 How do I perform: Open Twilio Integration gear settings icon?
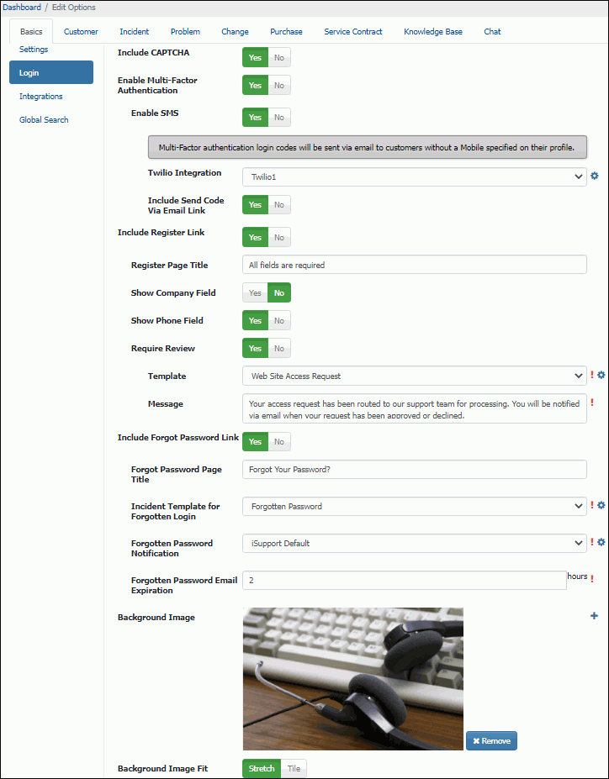coord(594,176)
